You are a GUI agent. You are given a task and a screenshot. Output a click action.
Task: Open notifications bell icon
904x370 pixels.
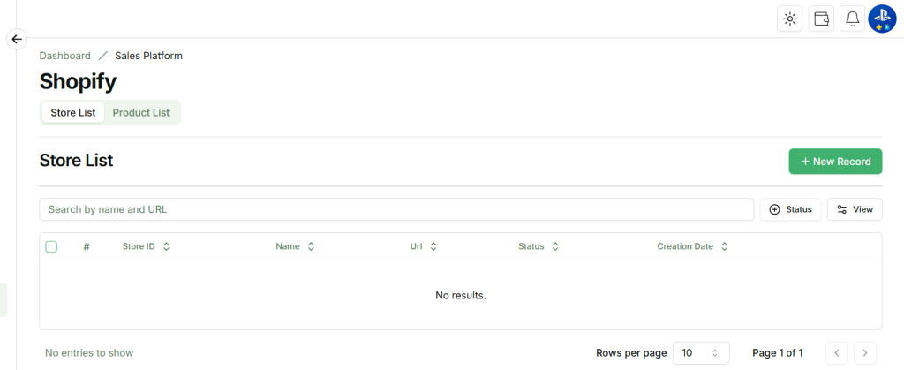pyautogui.click(x=852, y=19)
